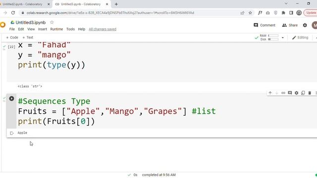Open browser side panel icon
The image size is (317, 178).
click(291, 13)
